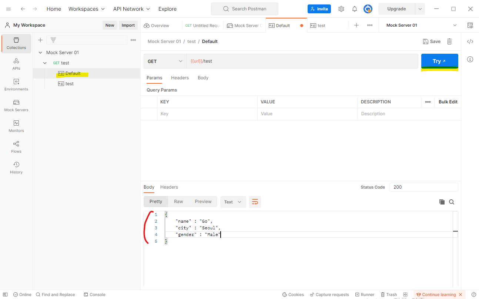Open the Flows sidebar panel
Image resolution: width=479 pixels, height=299 pixels.
point(16,147)
